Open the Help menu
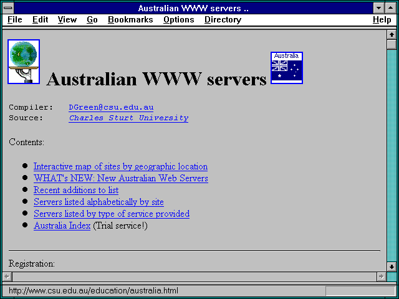Viewport: 399px width, 299px height. click(x=382, y=19)
